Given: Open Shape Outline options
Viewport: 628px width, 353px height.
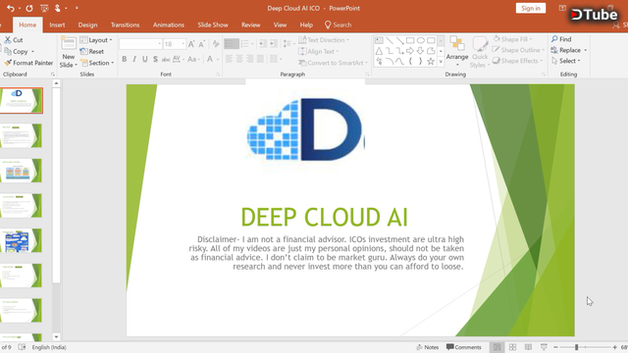Looking at the screenshot, I should tap(519, 50).
